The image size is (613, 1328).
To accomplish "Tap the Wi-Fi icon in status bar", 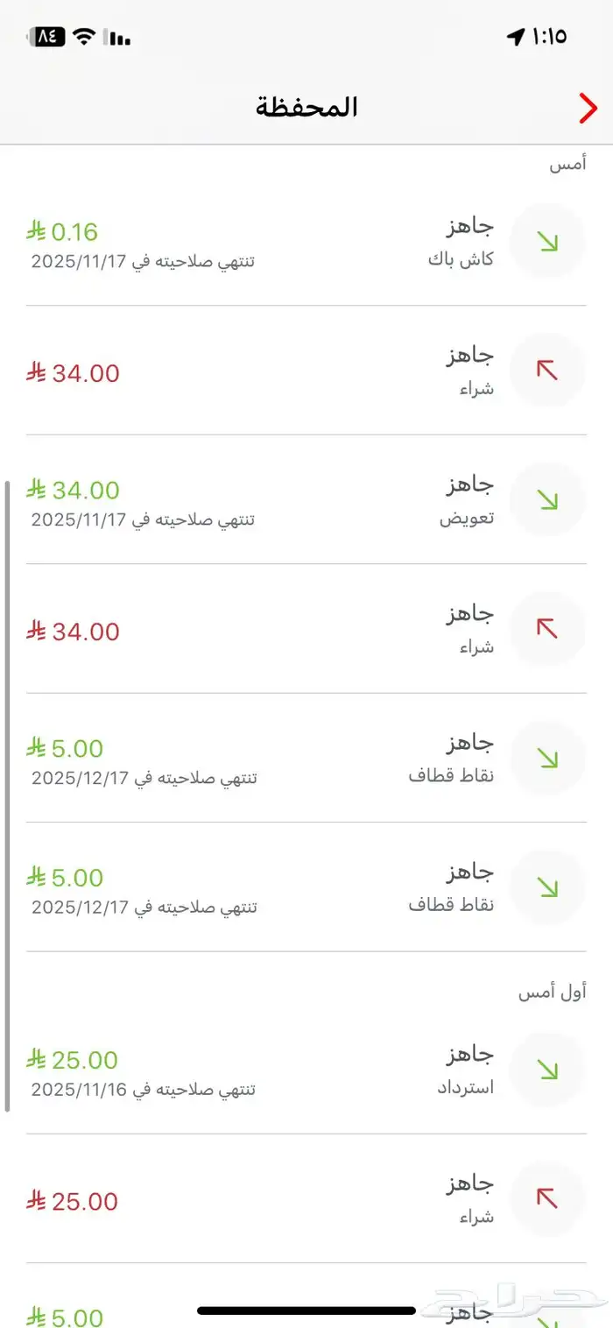I will (x=84, y=37).
